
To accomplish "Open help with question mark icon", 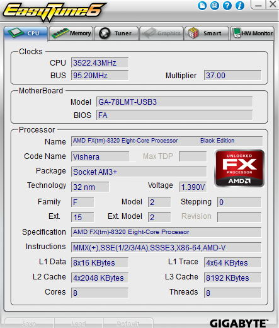I will (x=227, y=6).
